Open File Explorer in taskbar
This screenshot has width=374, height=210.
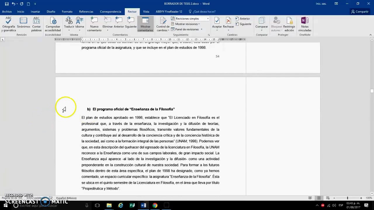(x=109, y=205)
